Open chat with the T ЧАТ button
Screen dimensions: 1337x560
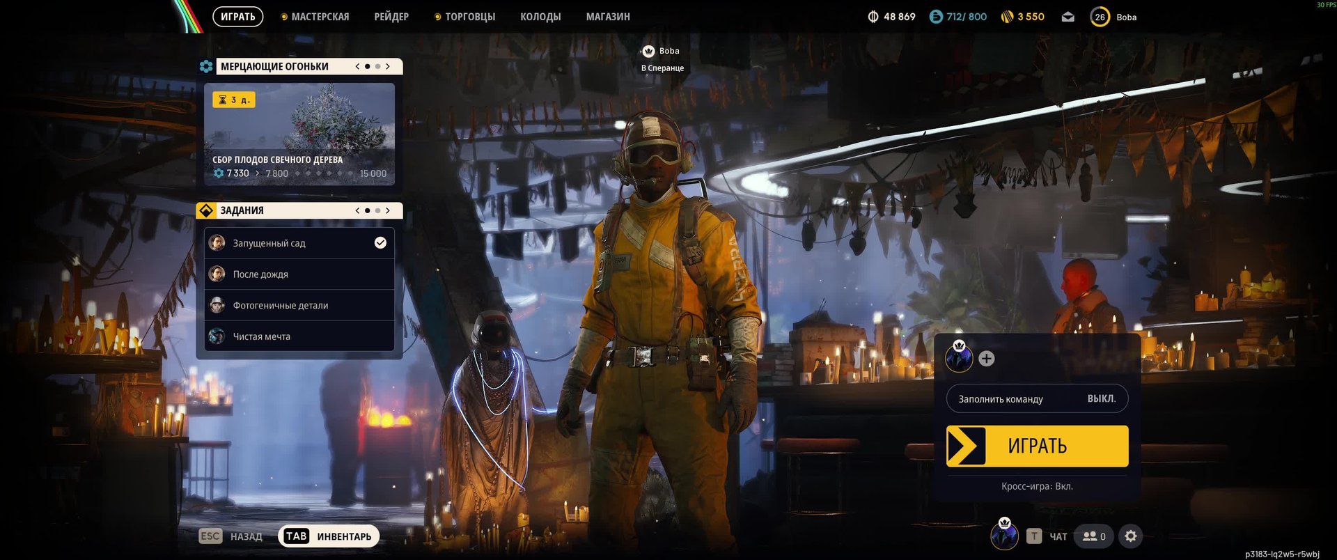(x=1047, y=536)
